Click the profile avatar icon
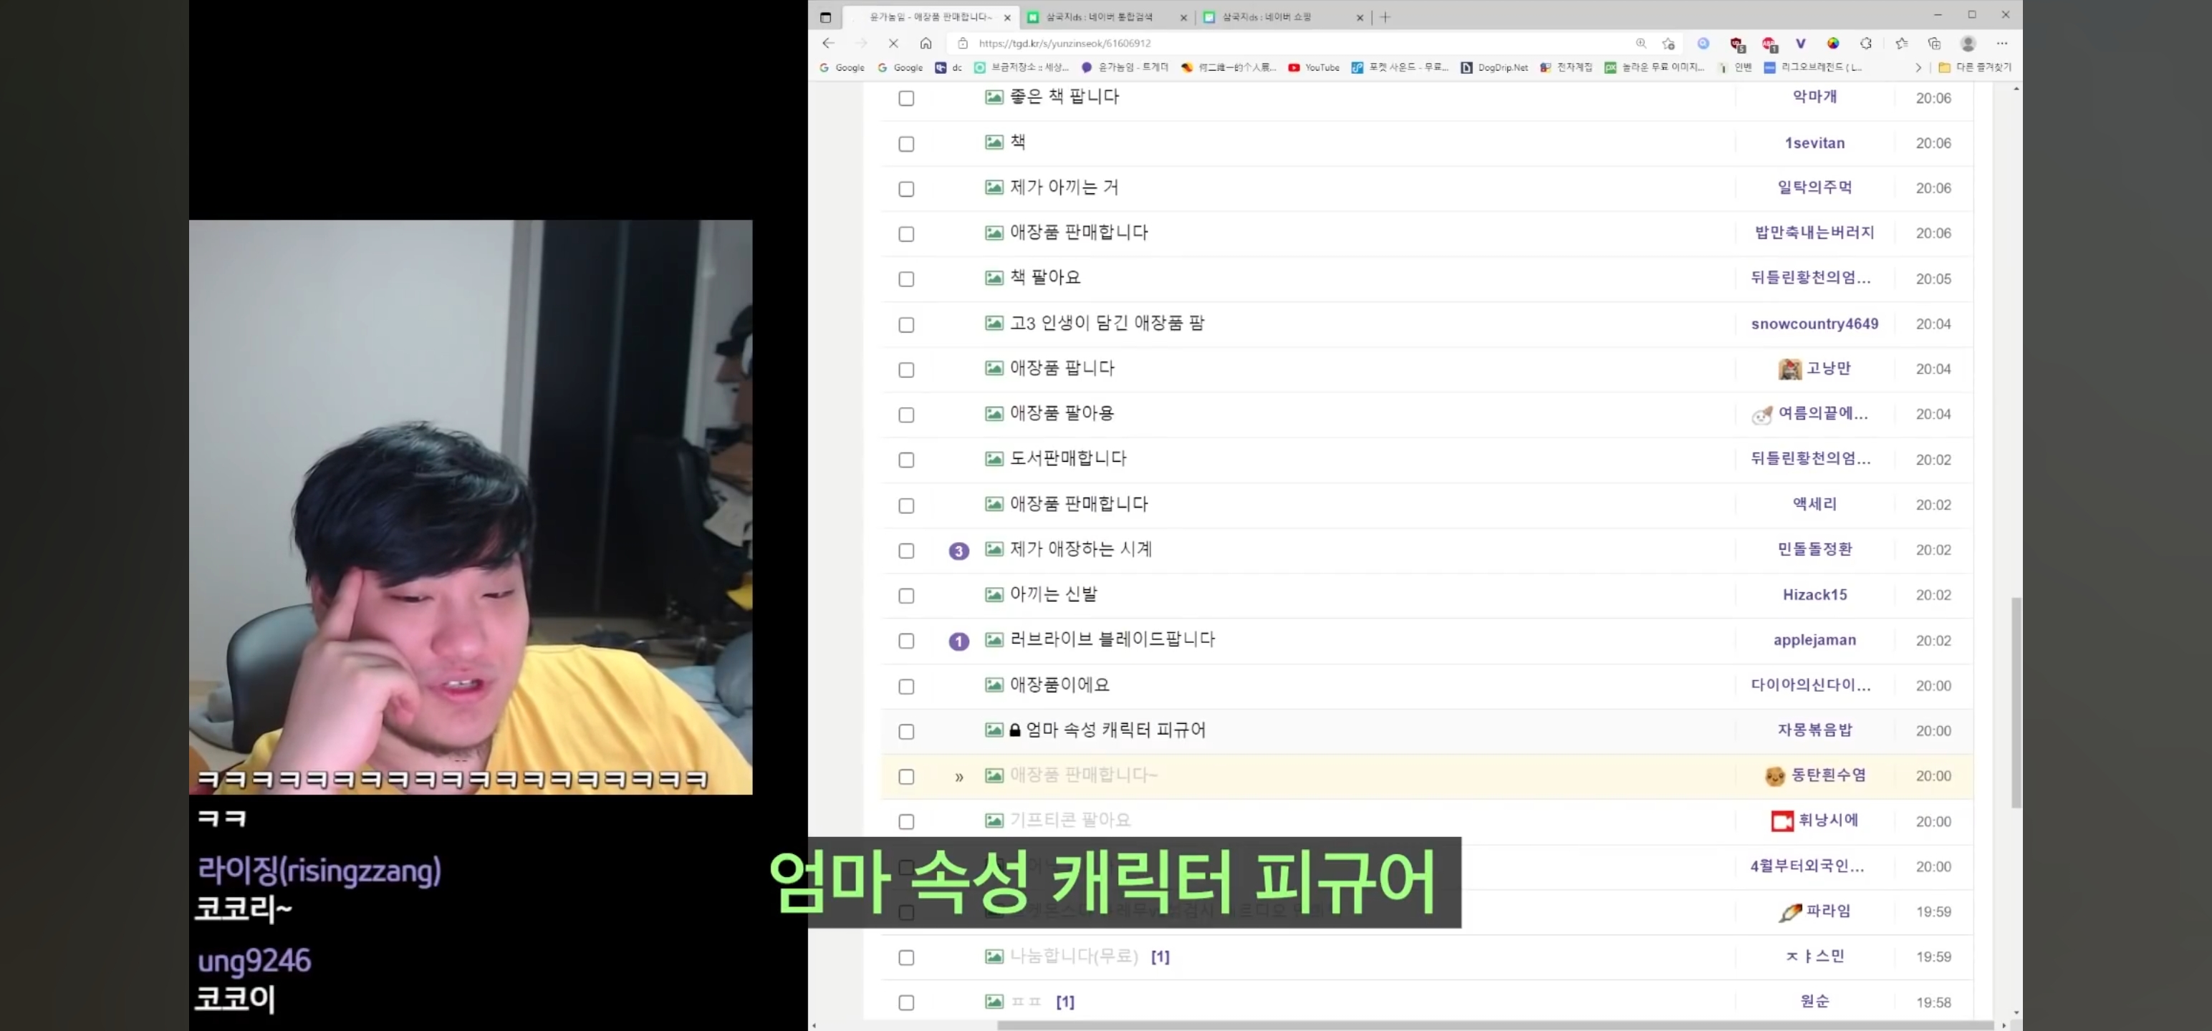The height and width of the screenshot is (1031, 2212). (1968, 43)
